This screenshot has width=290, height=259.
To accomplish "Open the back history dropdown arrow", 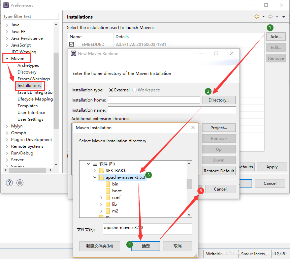I will tap(263, 17).
